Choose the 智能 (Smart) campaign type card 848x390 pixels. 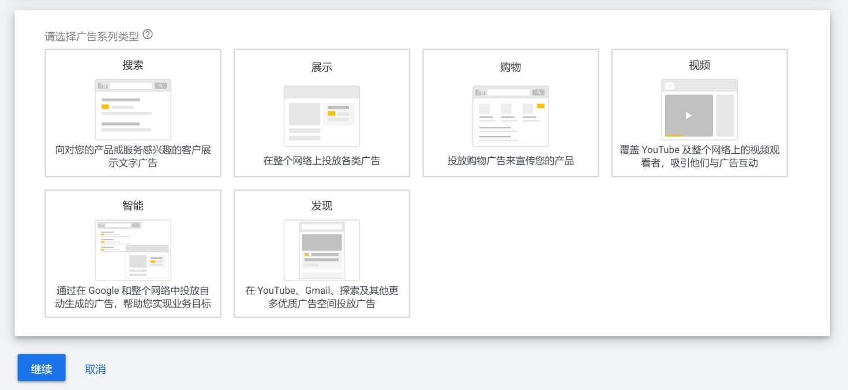(x=133, y=253)
